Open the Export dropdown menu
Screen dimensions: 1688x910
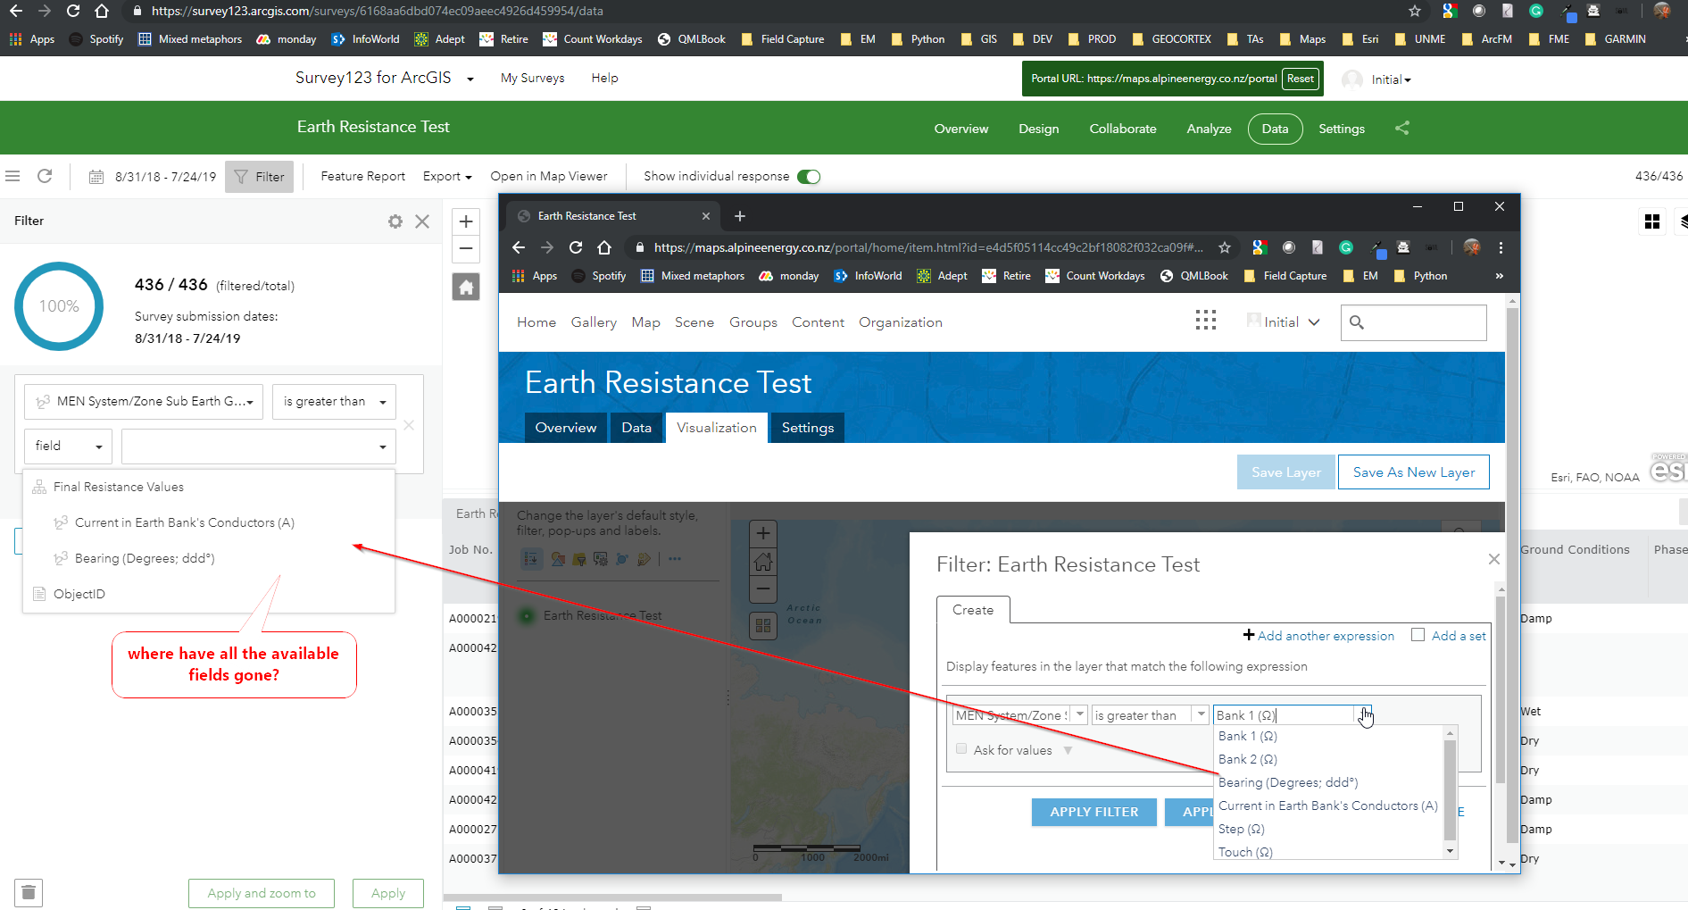(x=447, y=177)
